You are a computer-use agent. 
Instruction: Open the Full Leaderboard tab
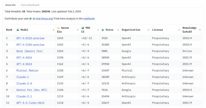coord(30,5)
